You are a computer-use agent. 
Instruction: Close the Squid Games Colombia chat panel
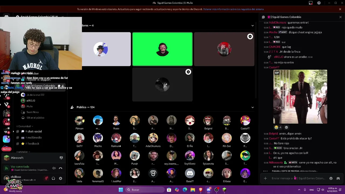[x=340, y=17]
